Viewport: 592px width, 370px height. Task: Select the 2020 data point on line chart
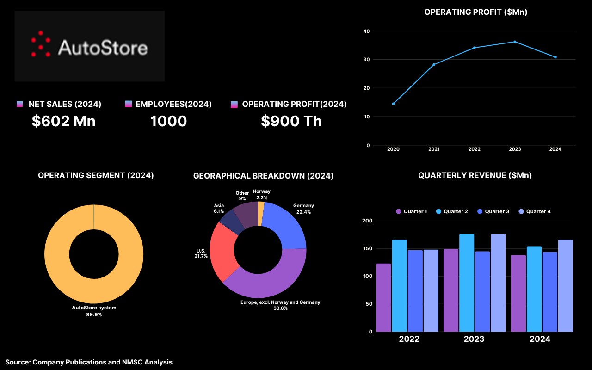click(x=394, y=104)
